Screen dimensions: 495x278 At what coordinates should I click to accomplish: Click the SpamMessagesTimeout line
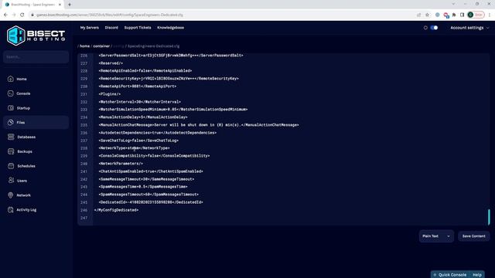point(148,195)
